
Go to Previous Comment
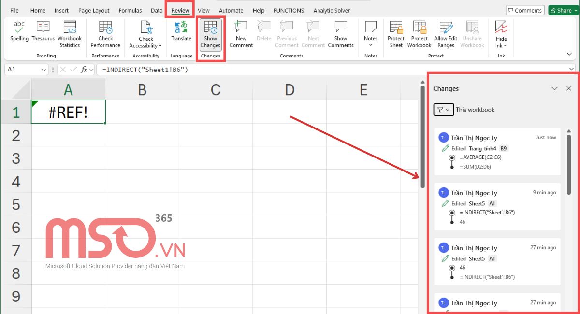point(287,34)
